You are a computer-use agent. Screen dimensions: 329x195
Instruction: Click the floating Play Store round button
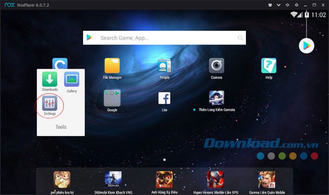click(306, 46)
